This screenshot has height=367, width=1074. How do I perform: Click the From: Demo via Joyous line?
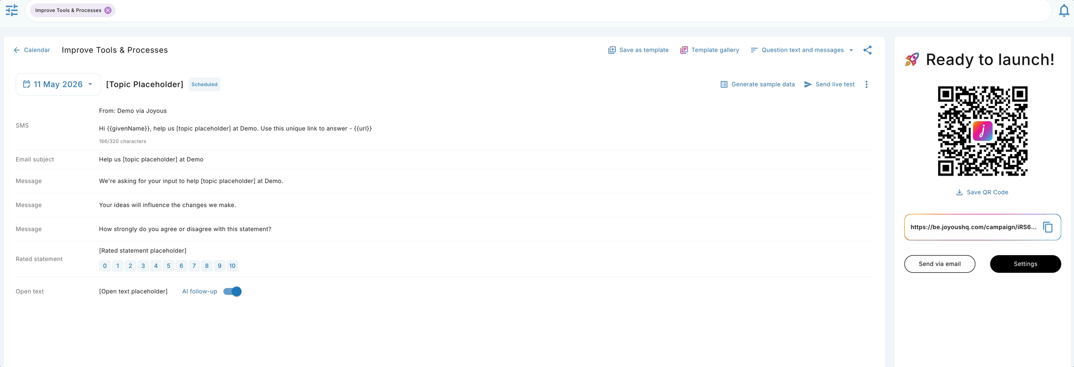click(133, 111)
